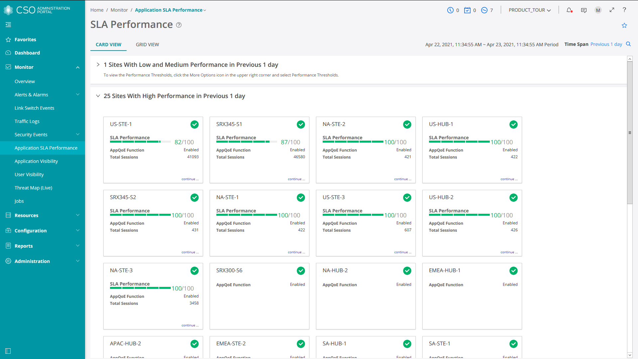The image size is (638, 359).
Task: Open User Visibility page
Action: coord(29,175)
